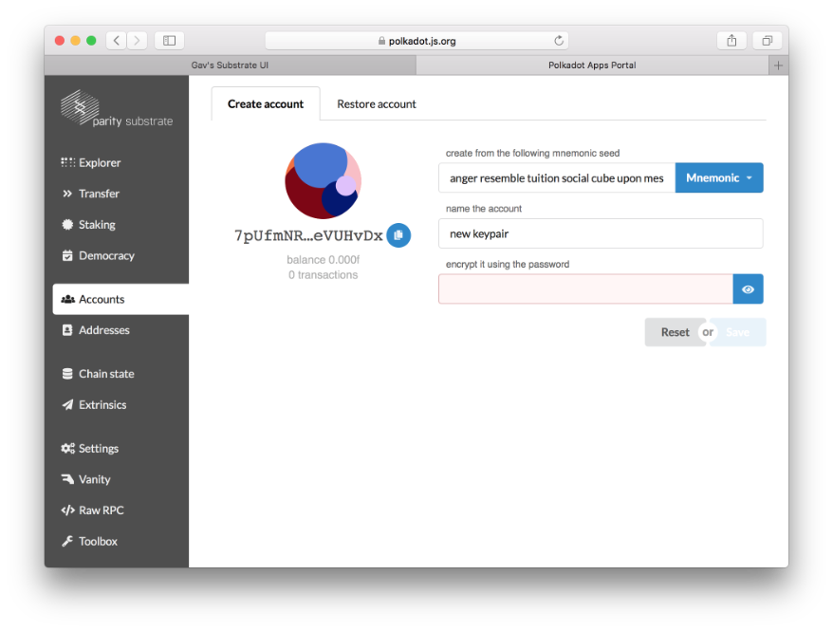The image size is (833, 631).
Task: Select the Gav's Substrate UI browser tab
Action: [231, 65]
